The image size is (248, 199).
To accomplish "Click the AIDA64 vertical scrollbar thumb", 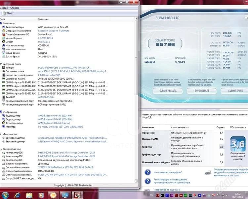I will (136, 58).
